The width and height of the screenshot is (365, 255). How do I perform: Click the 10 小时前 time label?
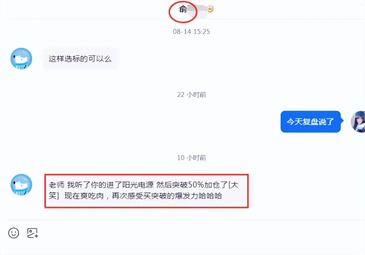pos(191,158)
